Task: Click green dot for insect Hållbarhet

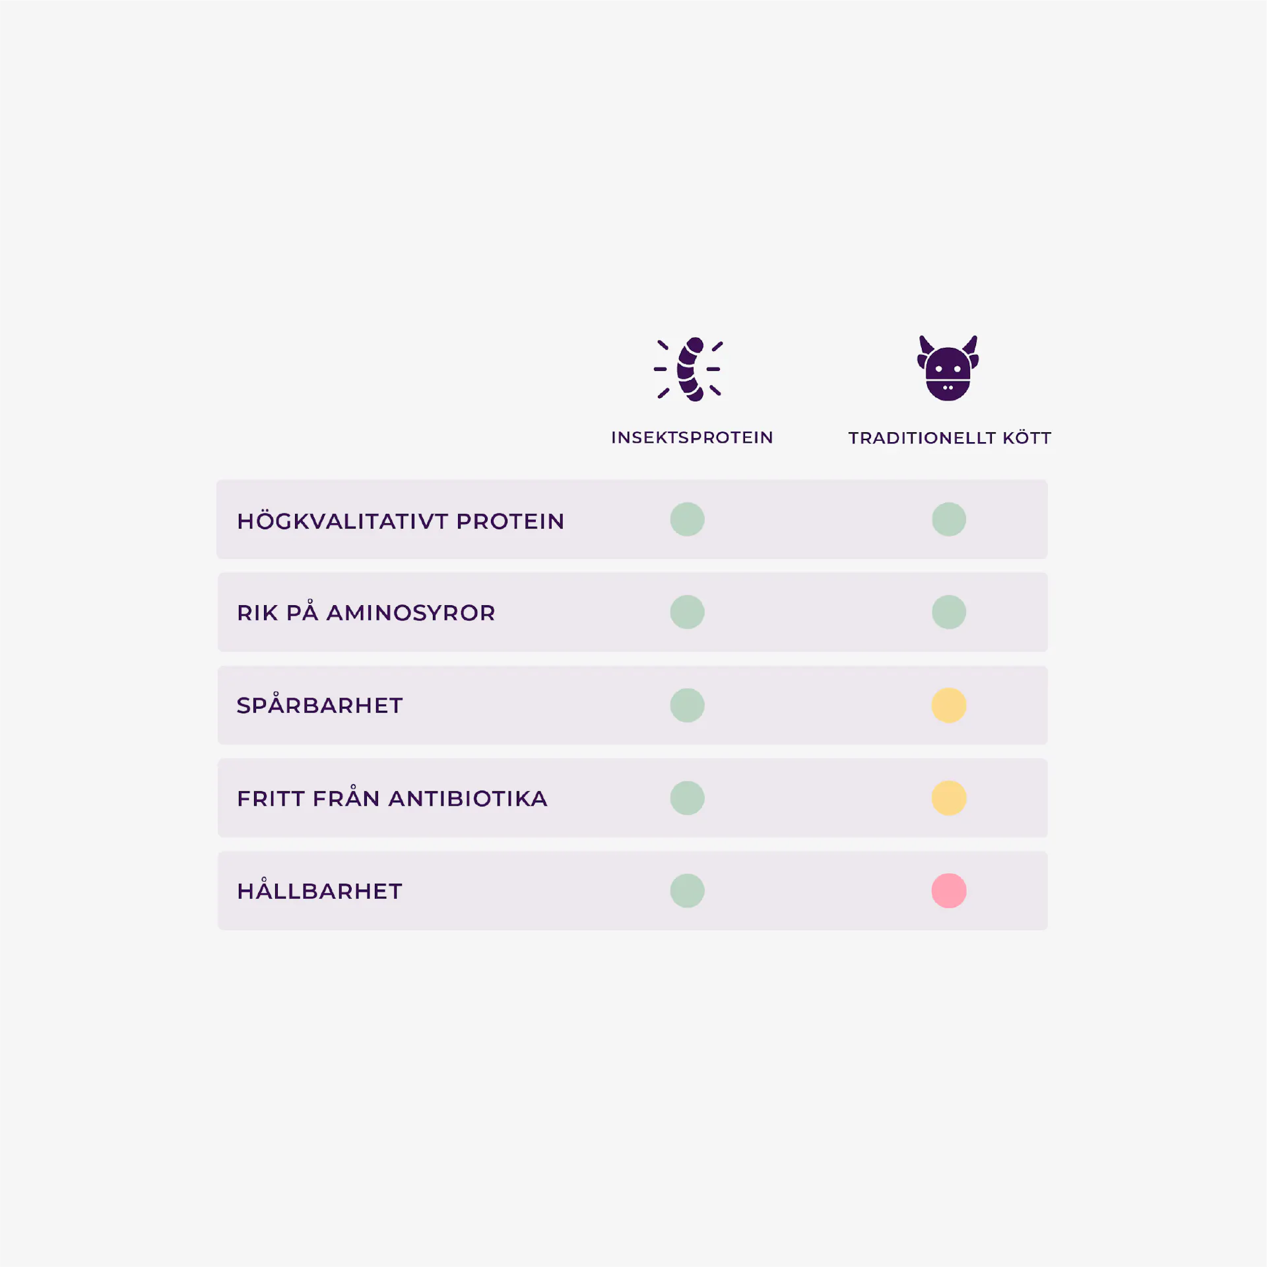Action: click(x=687, y=891)
